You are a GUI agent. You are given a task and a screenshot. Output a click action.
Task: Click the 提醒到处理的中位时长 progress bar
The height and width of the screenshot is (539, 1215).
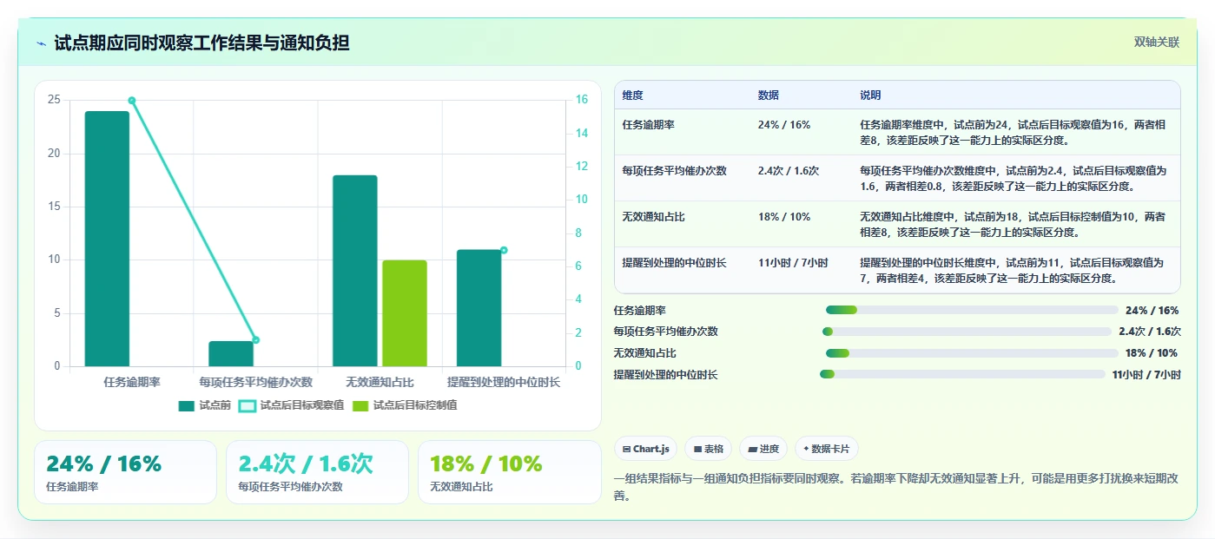(x=962, y=374)
